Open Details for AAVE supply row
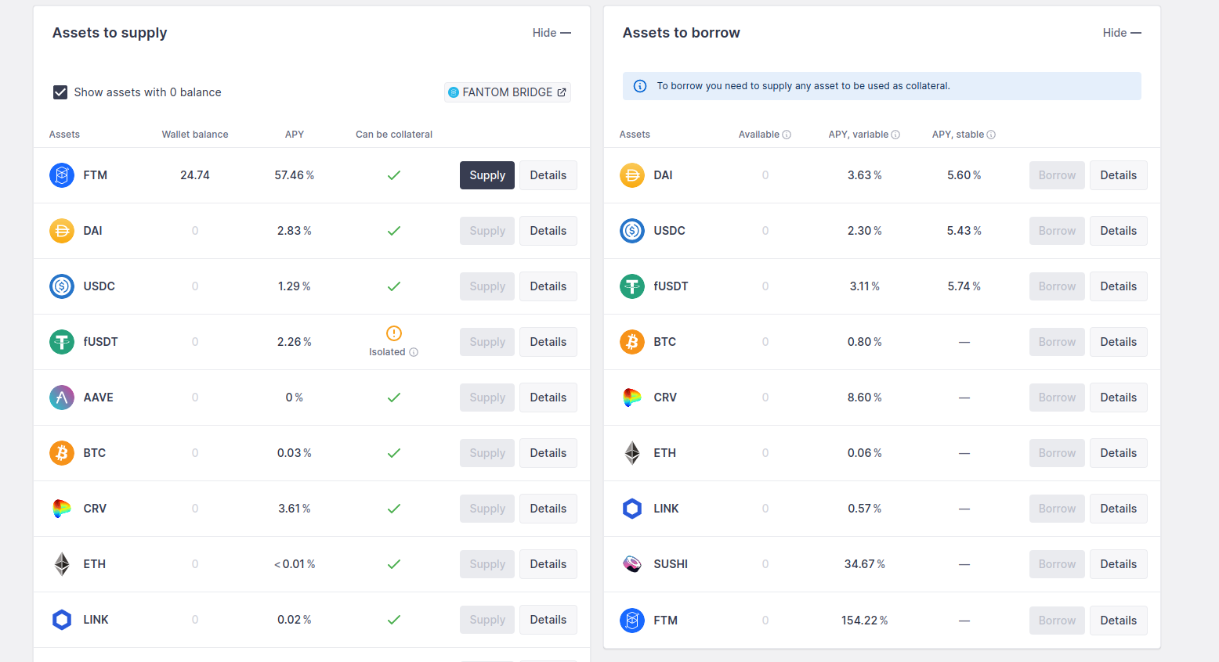 (x=548, y=398)
